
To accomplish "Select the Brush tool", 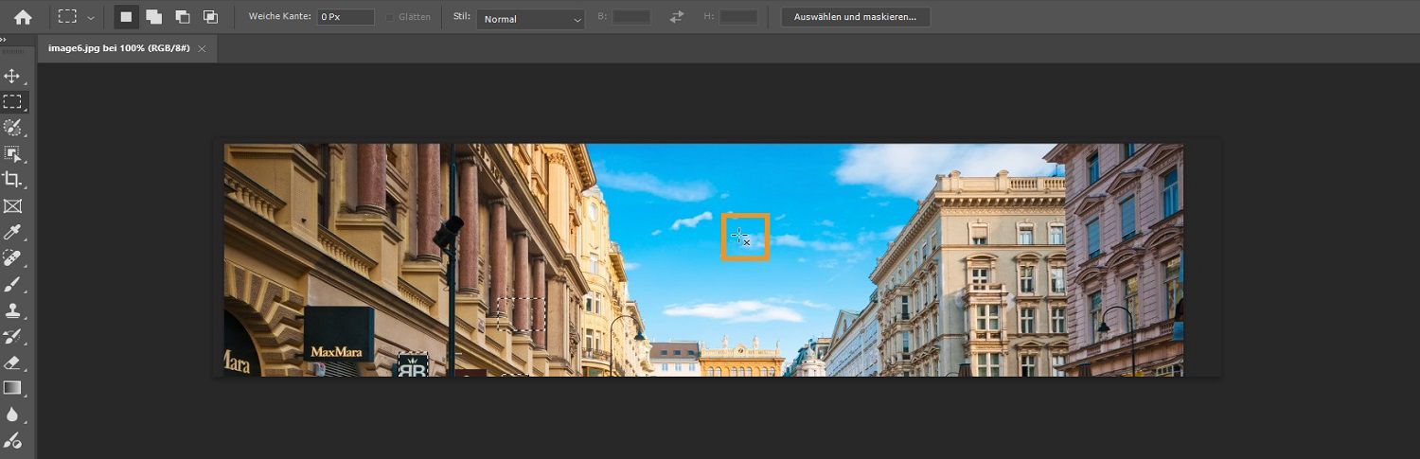I will pyautogui.click(x=12, y=284).
